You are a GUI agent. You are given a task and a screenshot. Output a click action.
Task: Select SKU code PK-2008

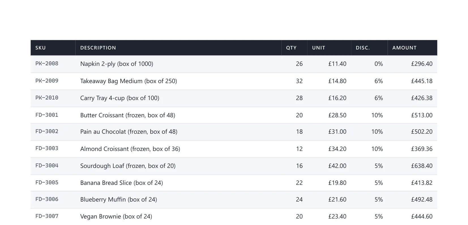pos(47,64)
